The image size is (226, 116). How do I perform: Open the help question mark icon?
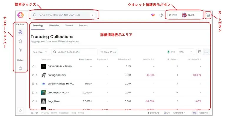(161, 15)
